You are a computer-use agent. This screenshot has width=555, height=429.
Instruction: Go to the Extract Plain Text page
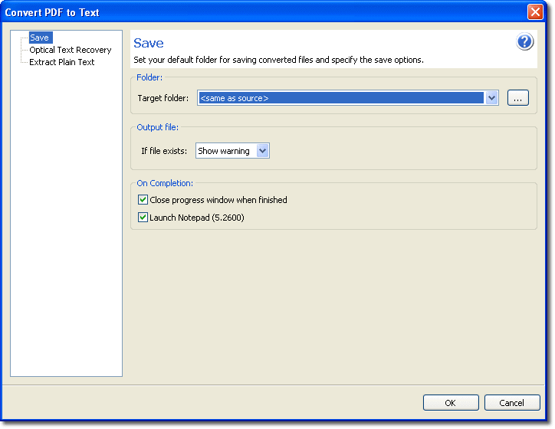coord(61,62)
